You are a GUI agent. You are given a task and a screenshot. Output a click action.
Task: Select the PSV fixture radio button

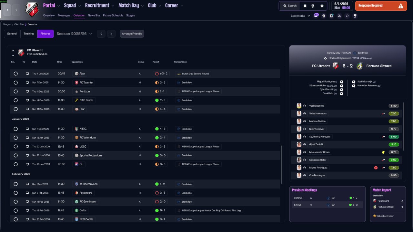(15, 109)
